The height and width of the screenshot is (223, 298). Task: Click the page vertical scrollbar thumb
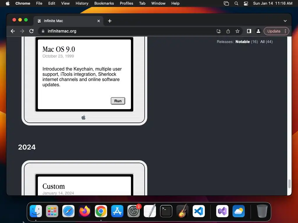click(x=290, y=184)
